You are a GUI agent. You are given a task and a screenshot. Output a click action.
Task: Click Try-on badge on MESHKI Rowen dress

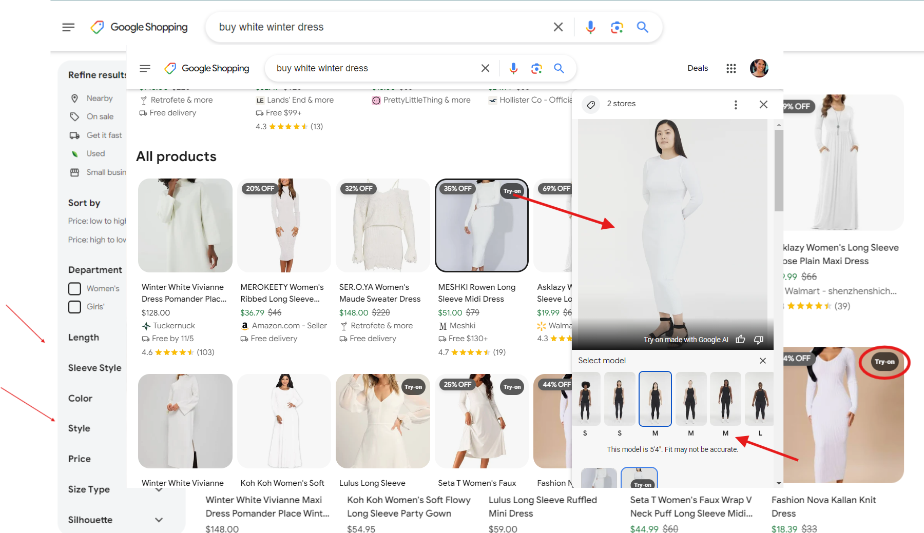512,191
